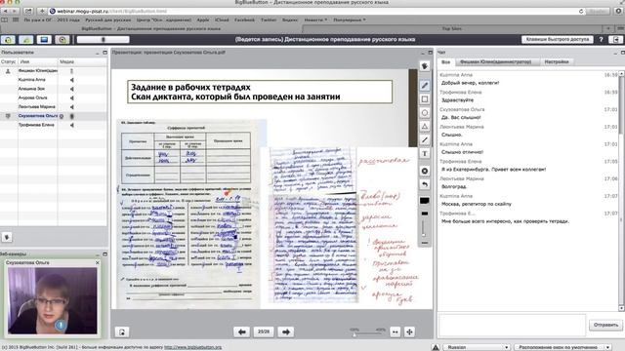
Task: Open the Facebook bookmark
Action: click(244, 19)
